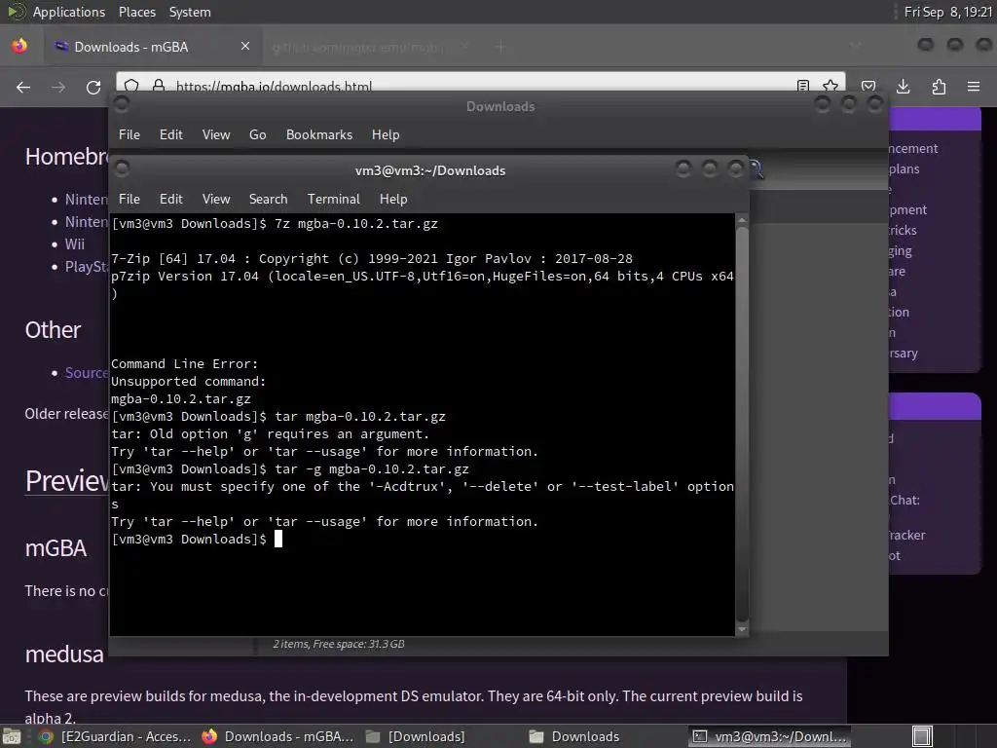Click the 'Command Line Error:' terminal text

click(184, 364)
